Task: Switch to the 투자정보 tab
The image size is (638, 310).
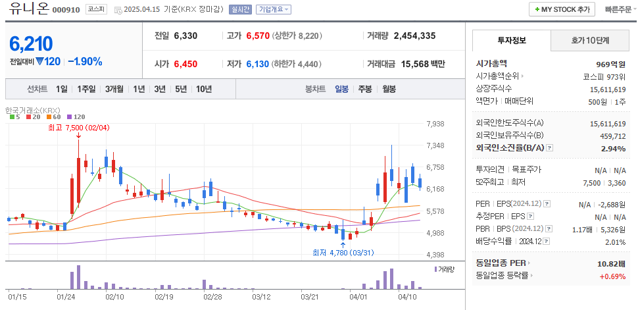Action: (x=512, y=40)
